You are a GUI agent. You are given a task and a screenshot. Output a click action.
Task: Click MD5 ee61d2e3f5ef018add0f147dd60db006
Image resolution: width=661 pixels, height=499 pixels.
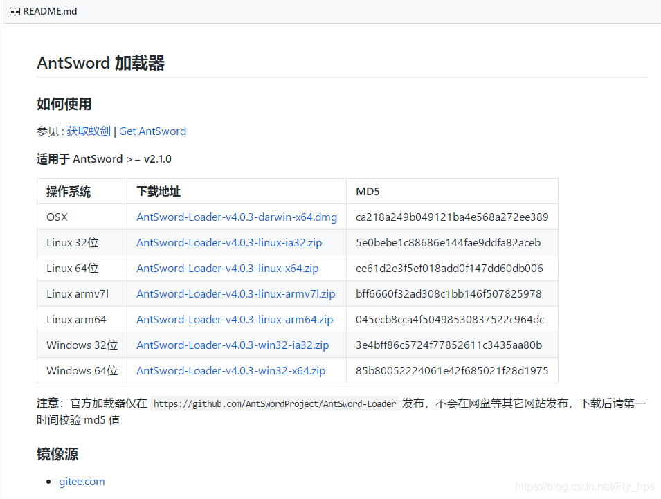tap(449, 269)
